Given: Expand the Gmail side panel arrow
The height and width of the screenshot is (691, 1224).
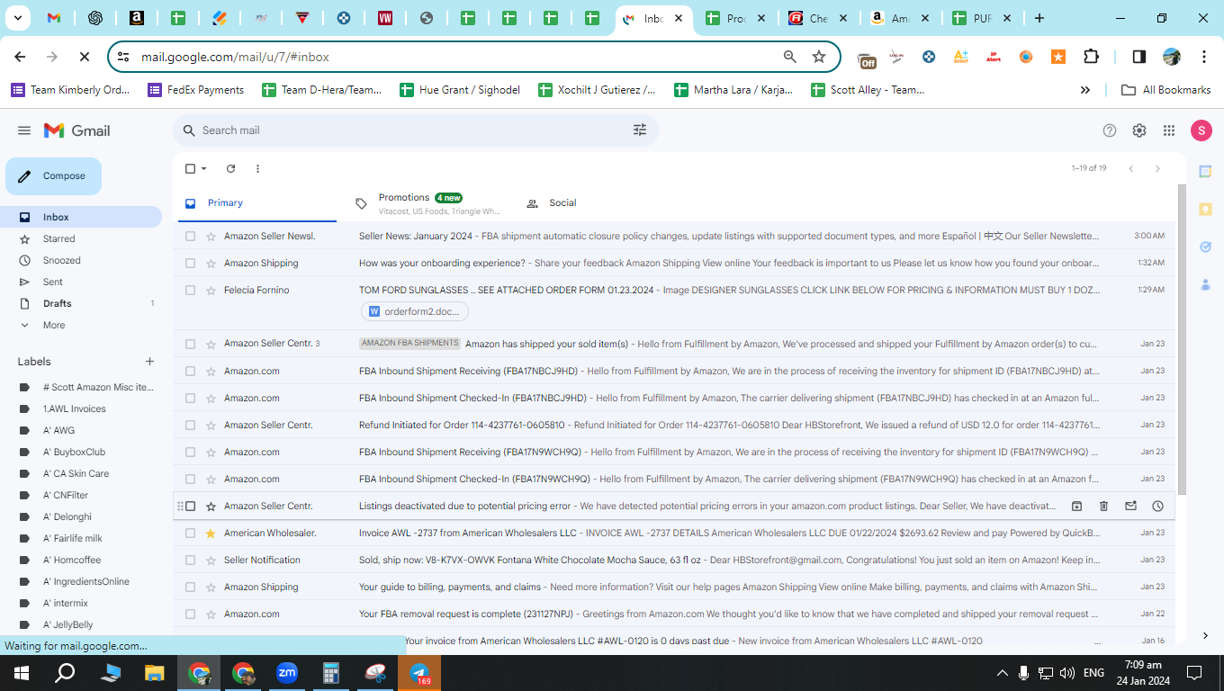Looking at the screenshot, I should pos(1205,636).
